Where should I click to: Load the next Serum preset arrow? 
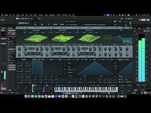111,21
